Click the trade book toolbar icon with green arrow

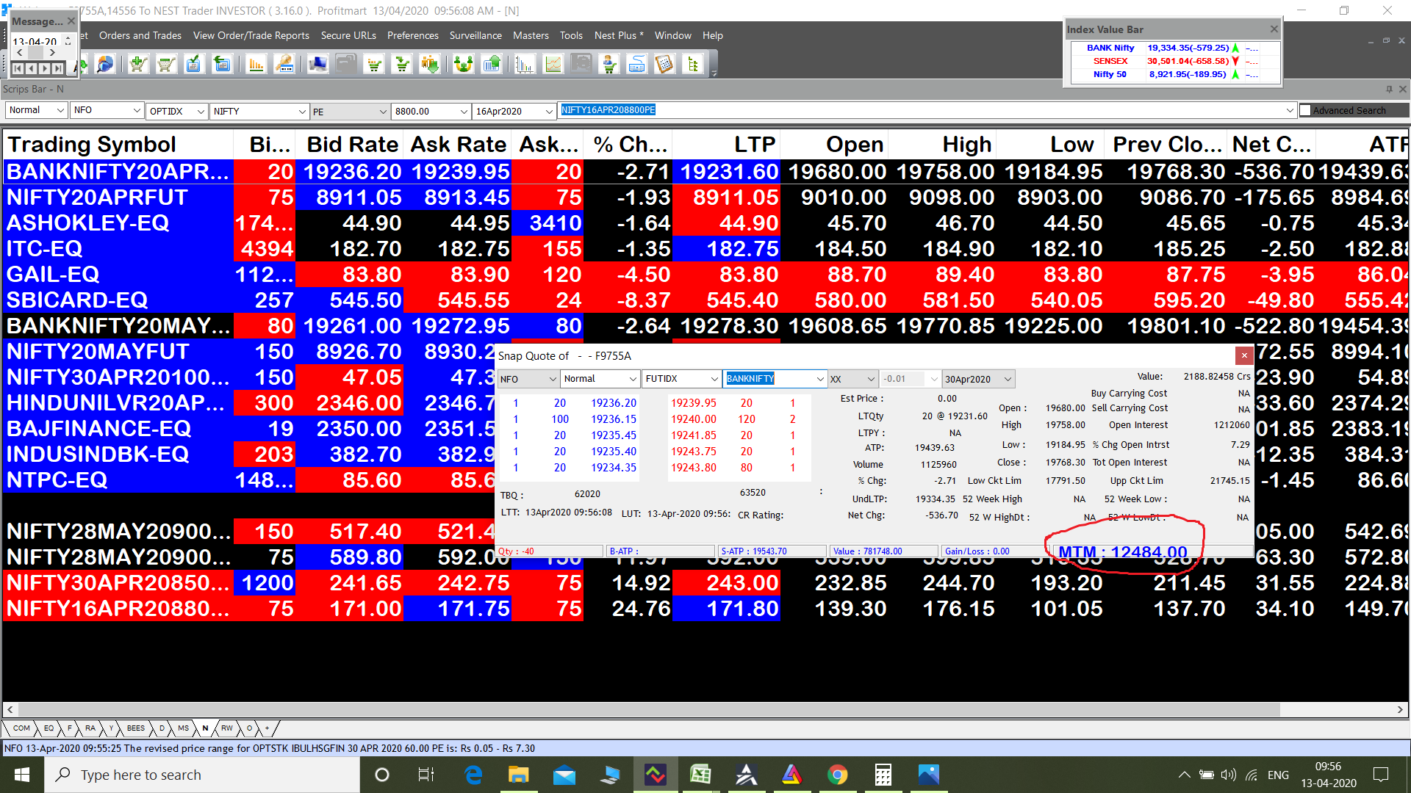coord(221,65)
